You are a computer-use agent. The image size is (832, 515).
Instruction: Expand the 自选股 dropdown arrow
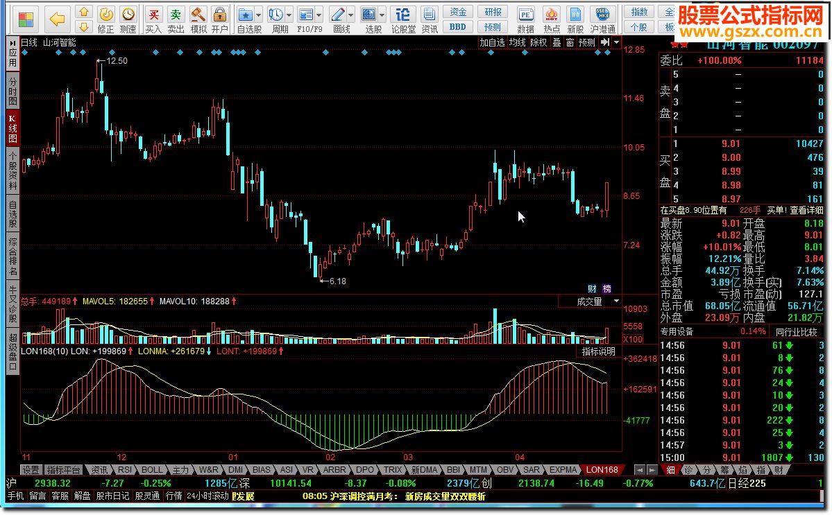(x=259, y=15)
